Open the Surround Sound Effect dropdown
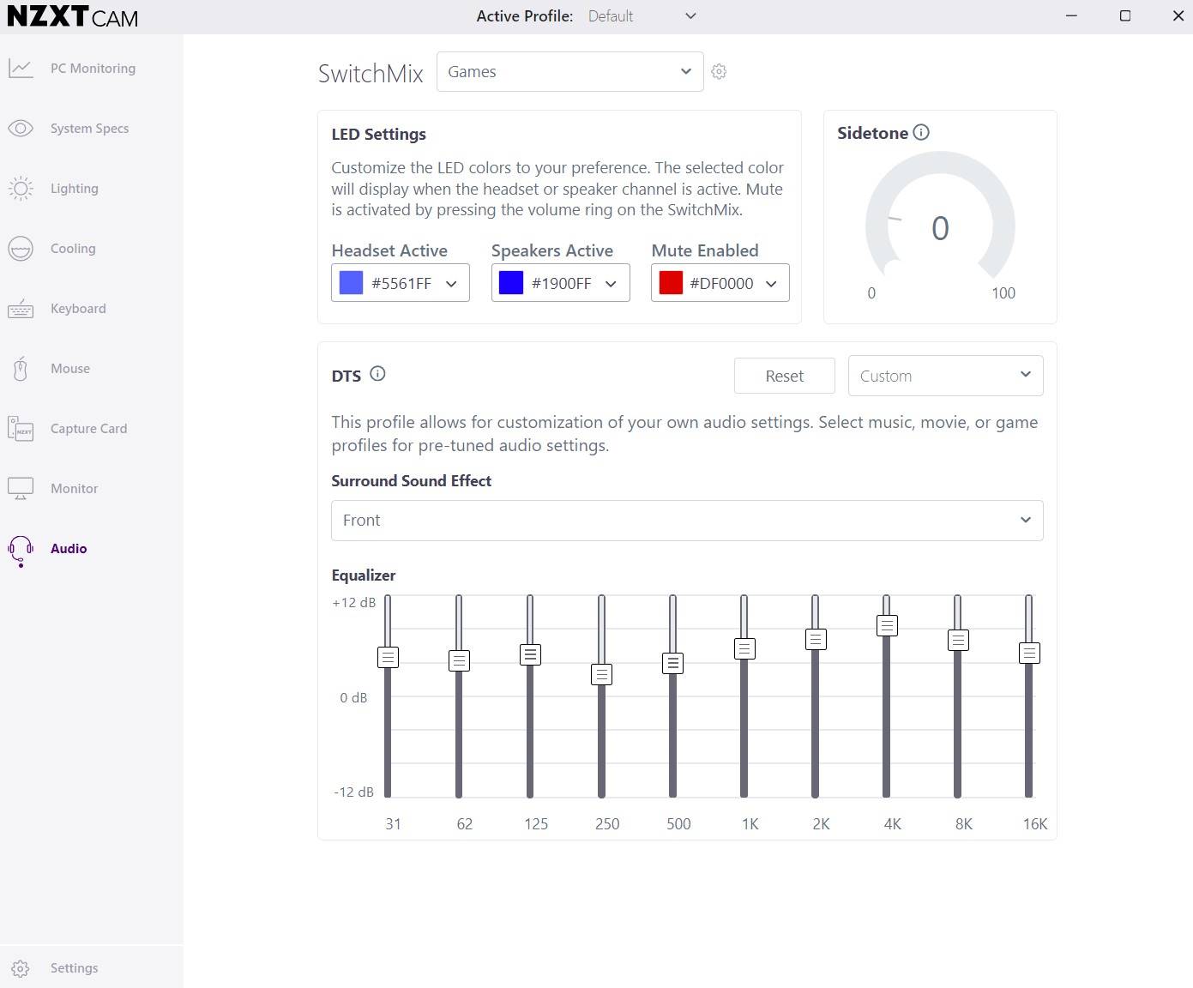The image size is (1193, 988). (x=686, y=521)
